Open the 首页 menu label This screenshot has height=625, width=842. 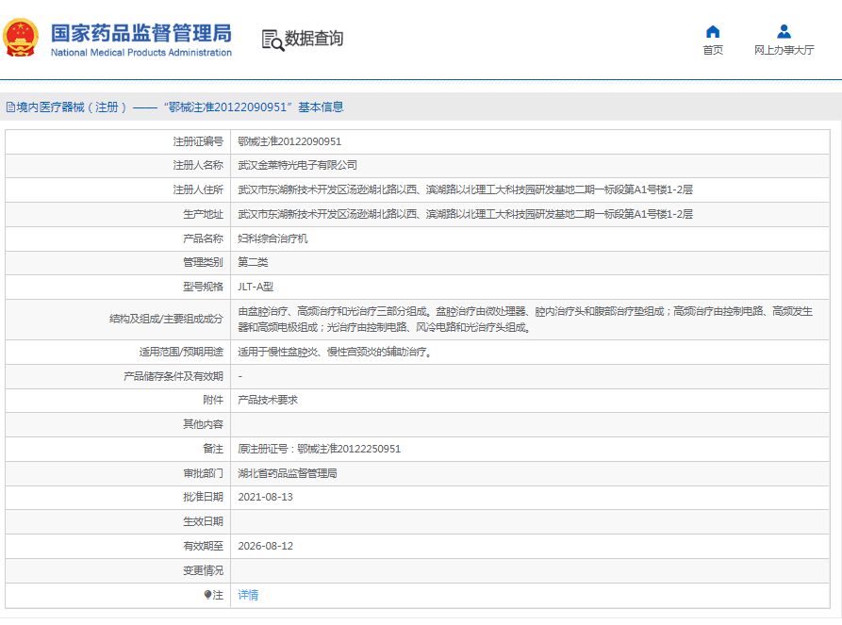712,50
